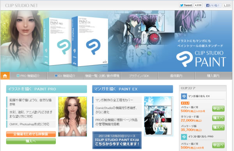Click the CLIP STUDIO.NET header logo
The width and height of the screenshot is (234, 151).
pos(21,5)
